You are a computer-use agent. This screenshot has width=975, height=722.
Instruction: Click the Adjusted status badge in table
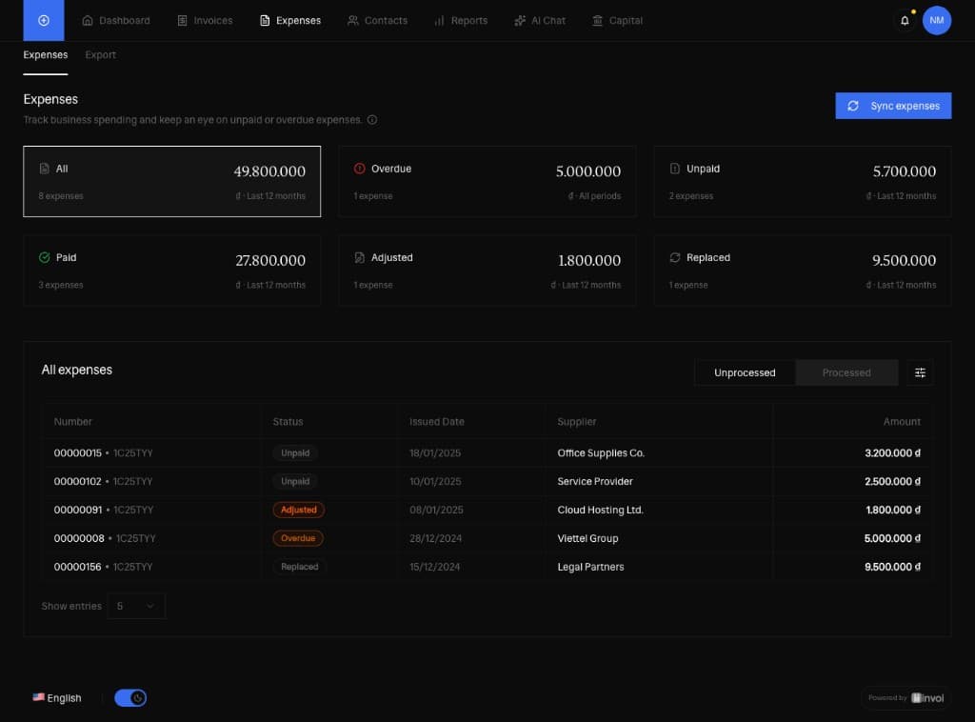pos(298,510)
